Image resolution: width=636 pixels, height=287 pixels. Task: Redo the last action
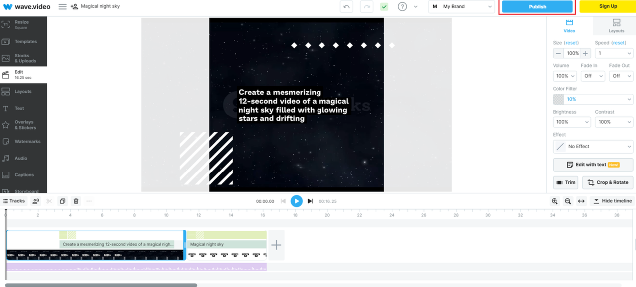pyautogui.click(x=366, y=7)
